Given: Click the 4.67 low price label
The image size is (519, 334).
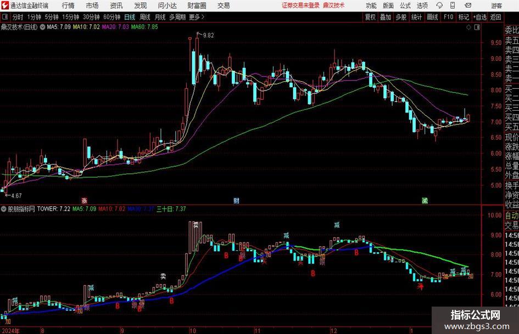Looking at the screenshot, I should (x=16, y=195).
